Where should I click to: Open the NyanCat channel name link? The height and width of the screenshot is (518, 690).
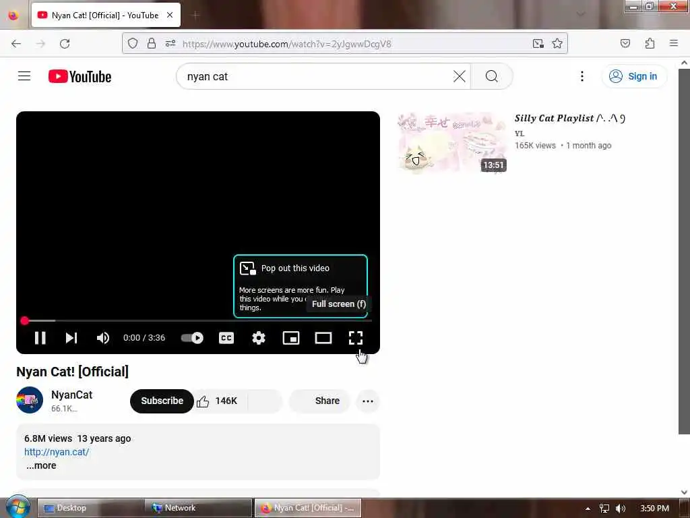pos(71,395)
